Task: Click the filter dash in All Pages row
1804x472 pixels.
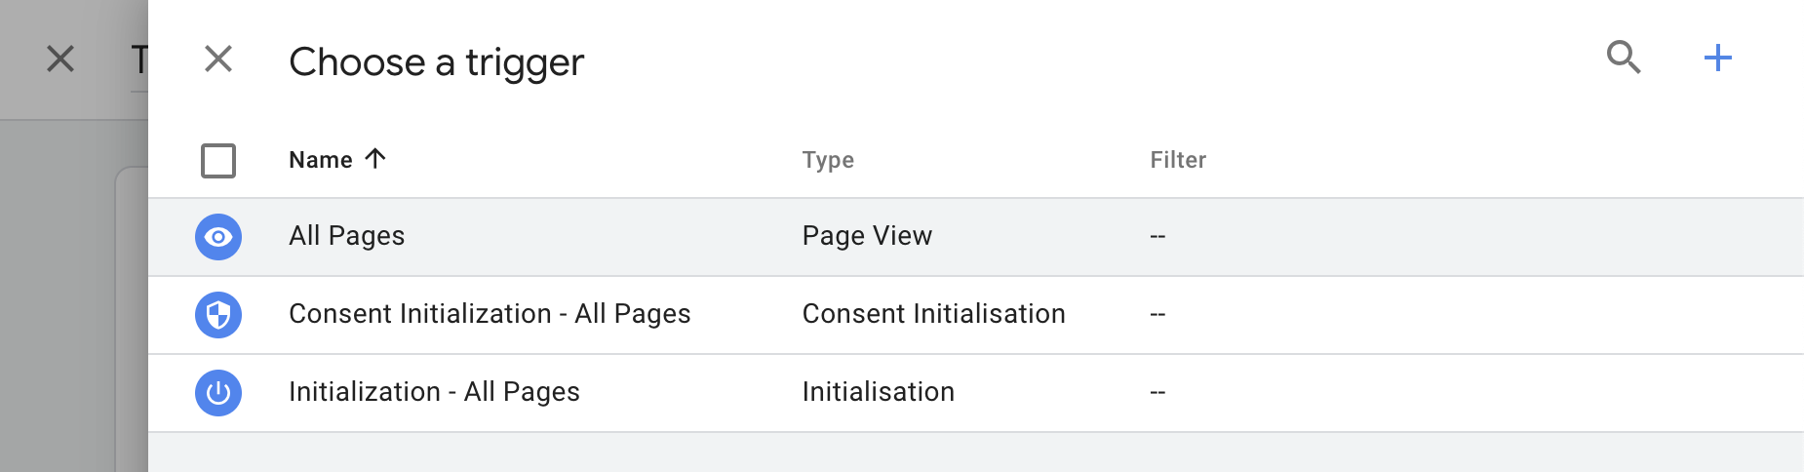Action: [x=1157, y=236]
